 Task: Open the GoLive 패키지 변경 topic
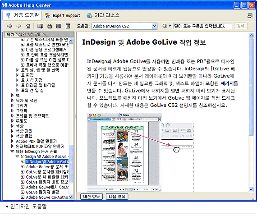click(x=42, y=192)
